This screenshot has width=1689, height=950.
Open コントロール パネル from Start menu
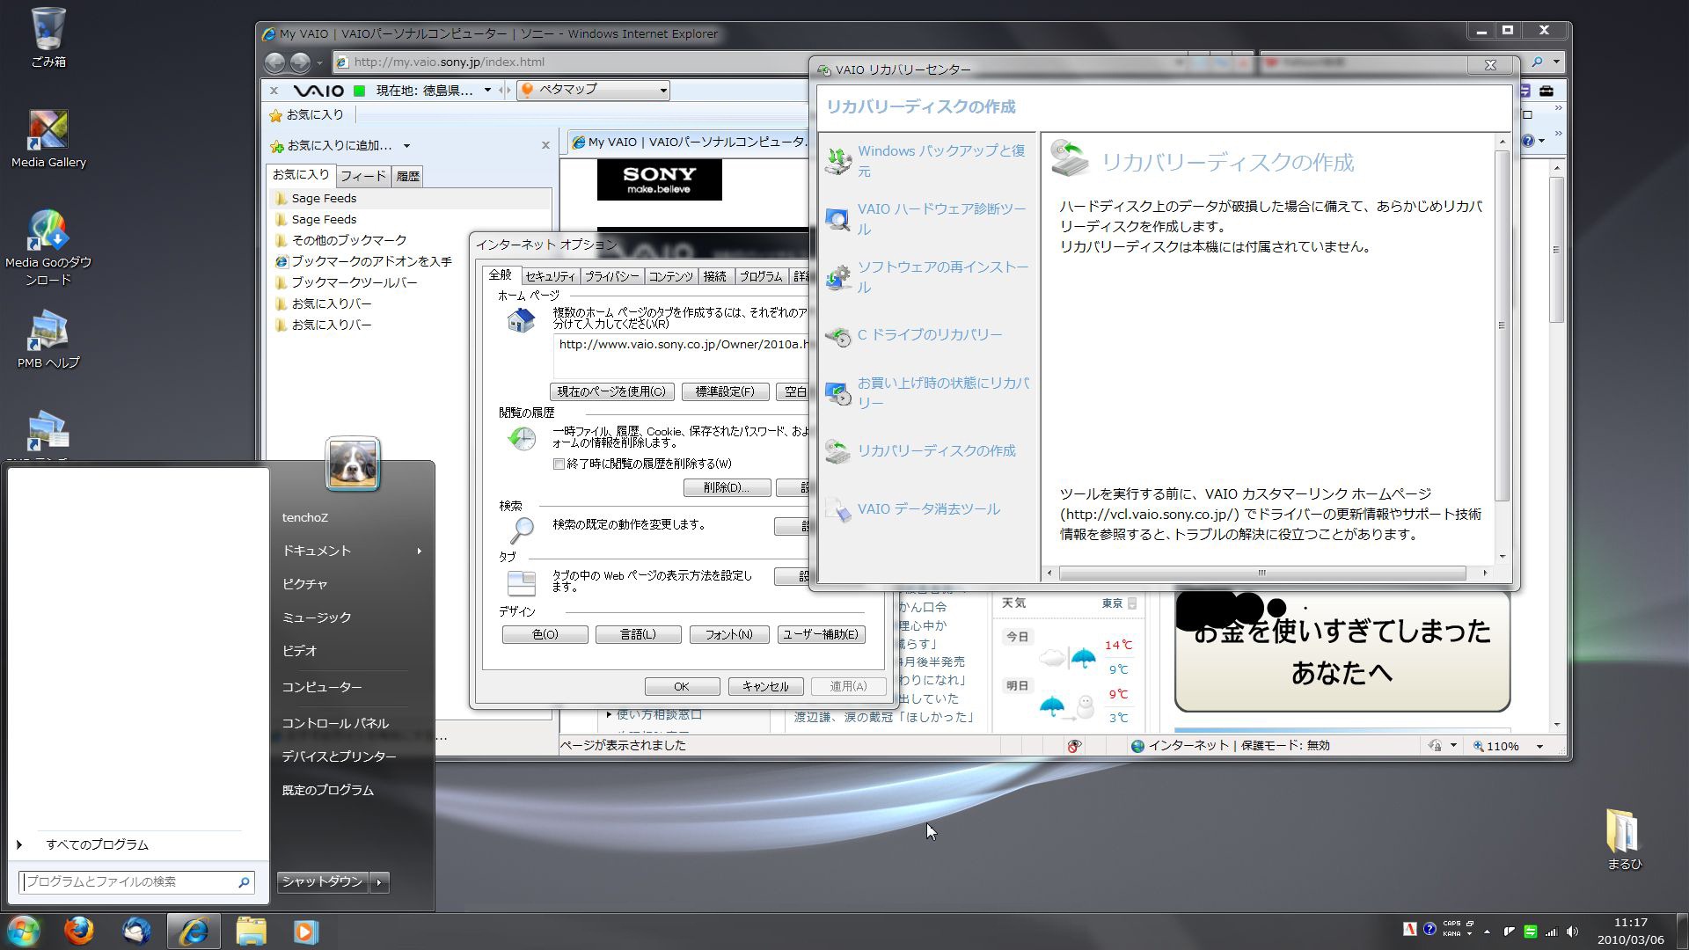[x=334, y=723]
